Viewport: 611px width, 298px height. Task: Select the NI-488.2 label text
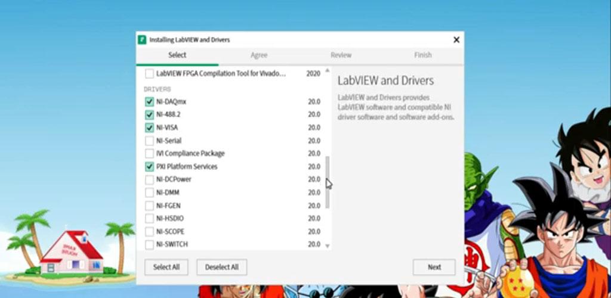pos(168,115)
